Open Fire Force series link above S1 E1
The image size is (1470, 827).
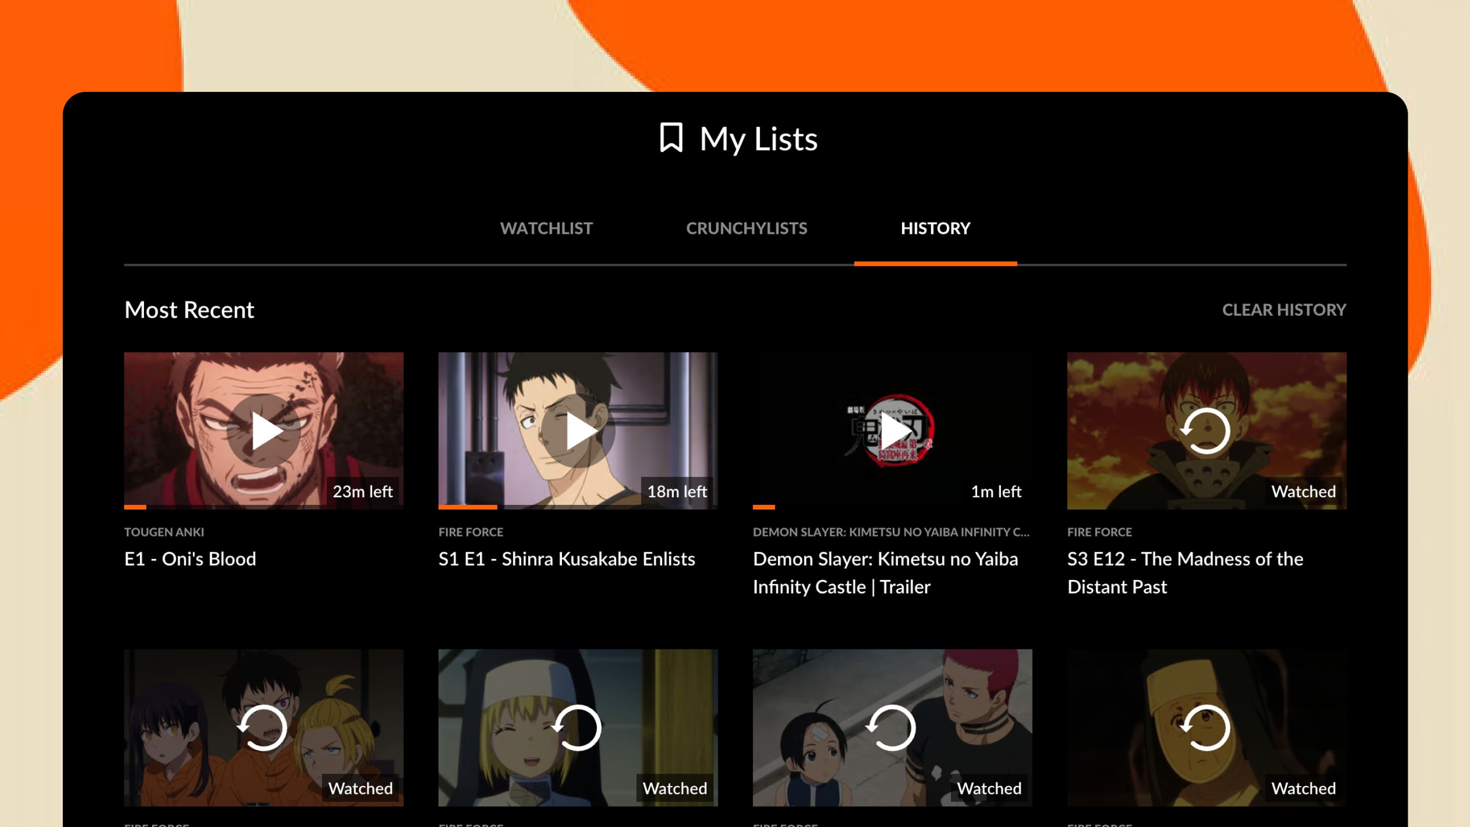pyautogui.click(x=471, y=532)
